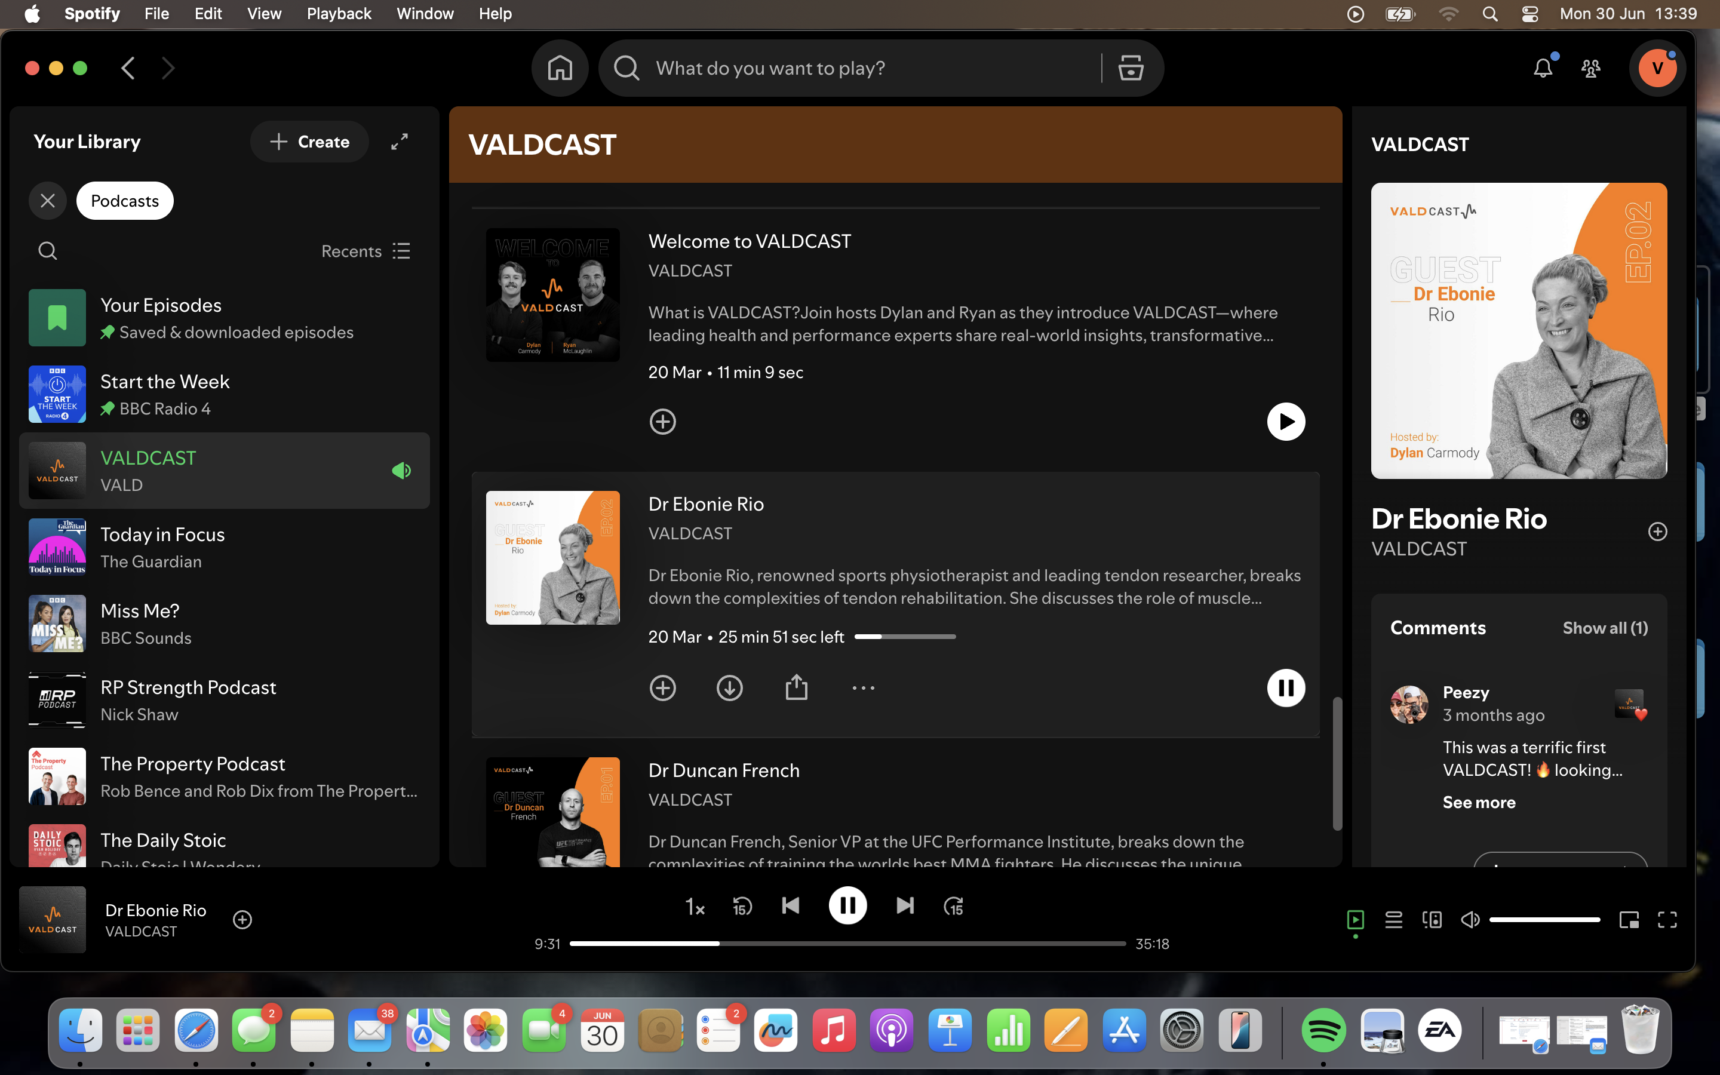Open the Help menu
This screenshot has height=1075, width=1720.
pyautogui.click(x=495, y=14)
